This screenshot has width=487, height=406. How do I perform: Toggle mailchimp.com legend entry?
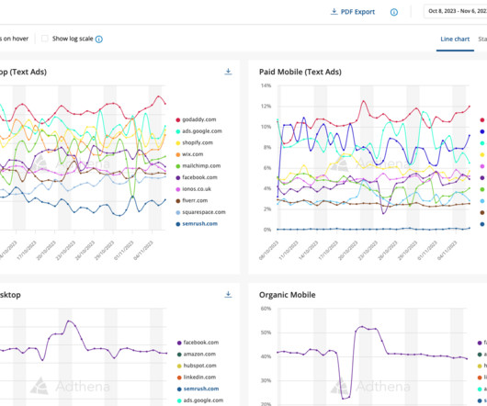click(x=198, y=165)
